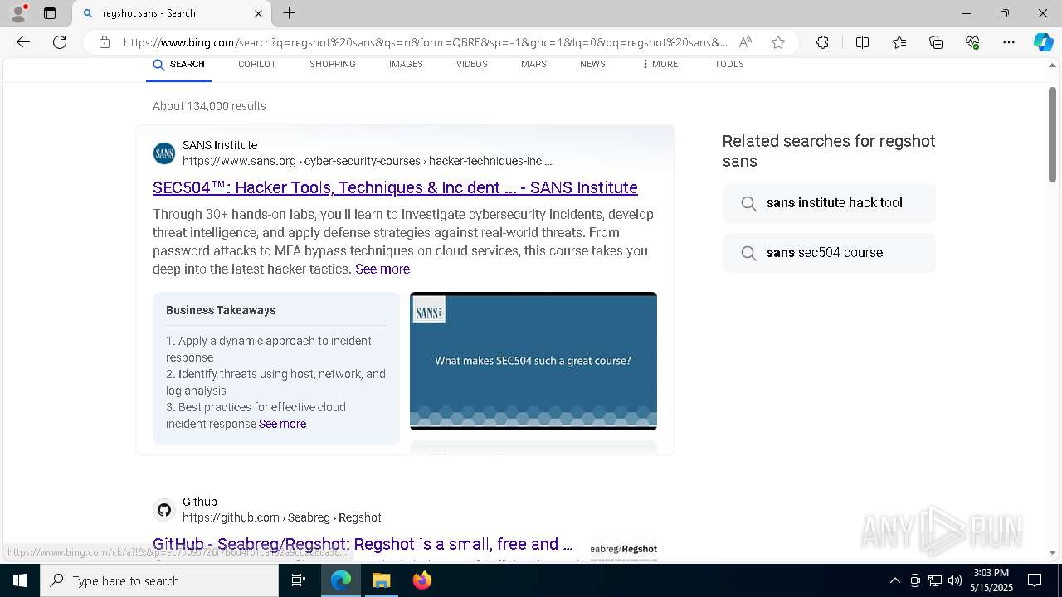Viewport: 1062px width, 597px height.
Task: Switch to NEWS tab
Action: (592, 65)
